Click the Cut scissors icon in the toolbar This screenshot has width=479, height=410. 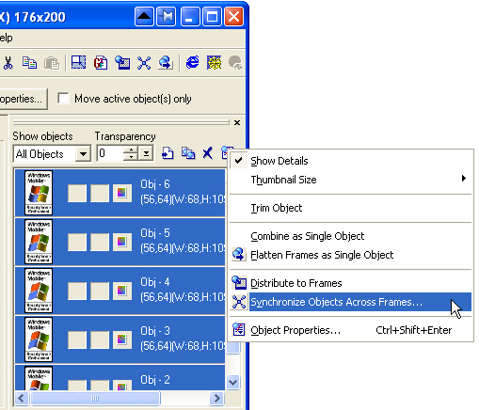[8, 63]
